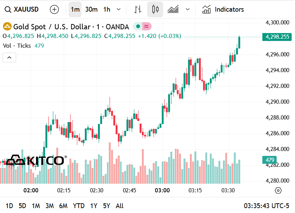Image resolution: width=295 pixels, height=213 pixels.
Task: Click the 03:15 time axis label
Action: (195, 190)
